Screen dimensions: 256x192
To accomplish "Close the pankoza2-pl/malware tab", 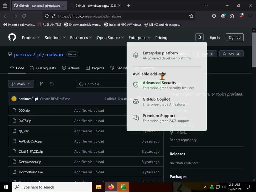I will tap(63, 5).
